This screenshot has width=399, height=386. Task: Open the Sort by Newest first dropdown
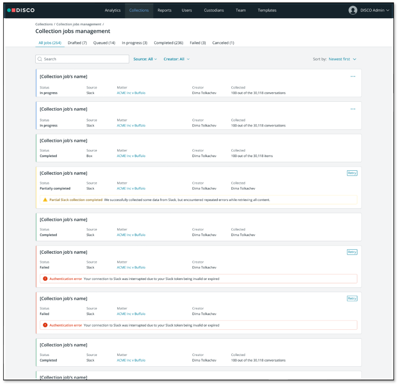(342, 59)
